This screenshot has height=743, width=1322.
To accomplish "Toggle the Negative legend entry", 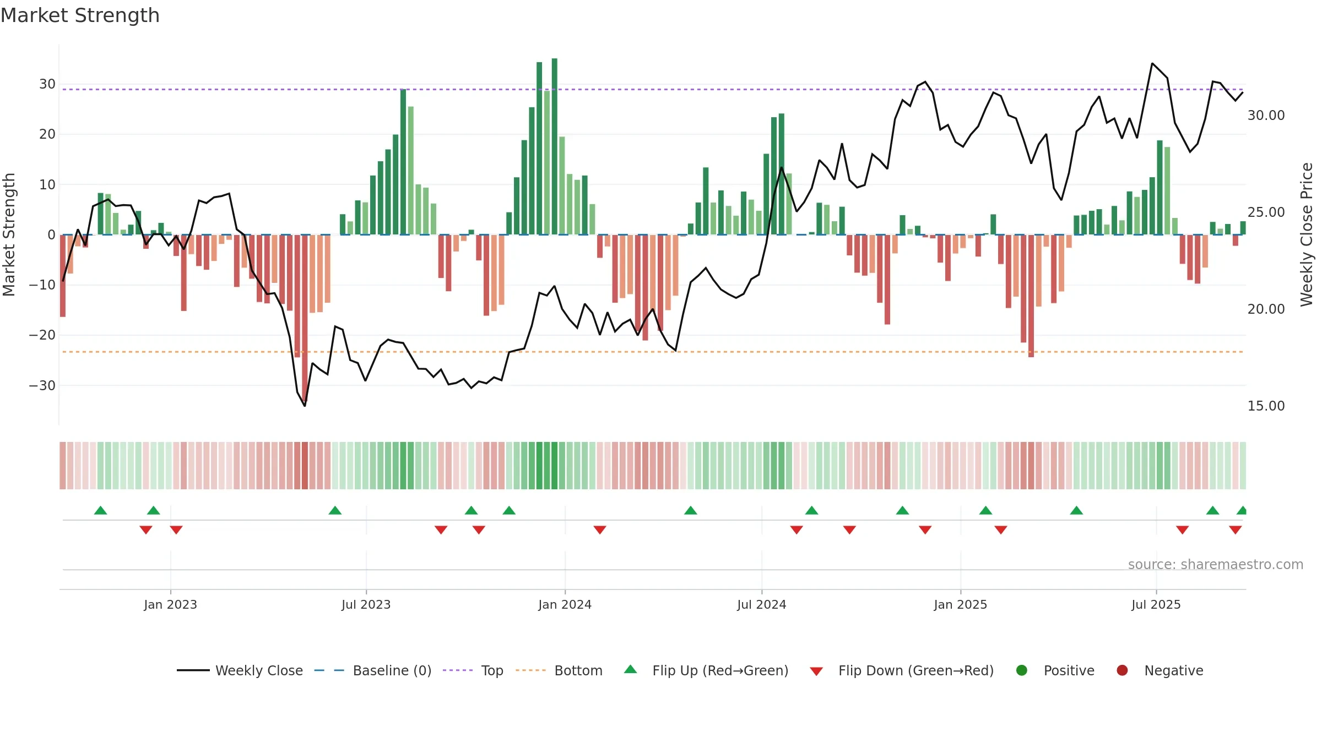I will 1160,670.
